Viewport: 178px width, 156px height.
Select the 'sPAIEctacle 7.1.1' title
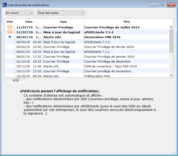coord(97,52)
